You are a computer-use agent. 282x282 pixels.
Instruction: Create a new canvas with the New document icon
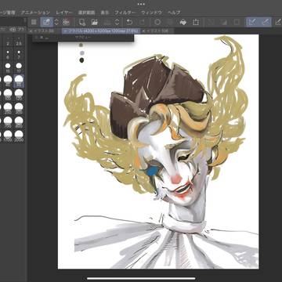(x=82, y=22)
